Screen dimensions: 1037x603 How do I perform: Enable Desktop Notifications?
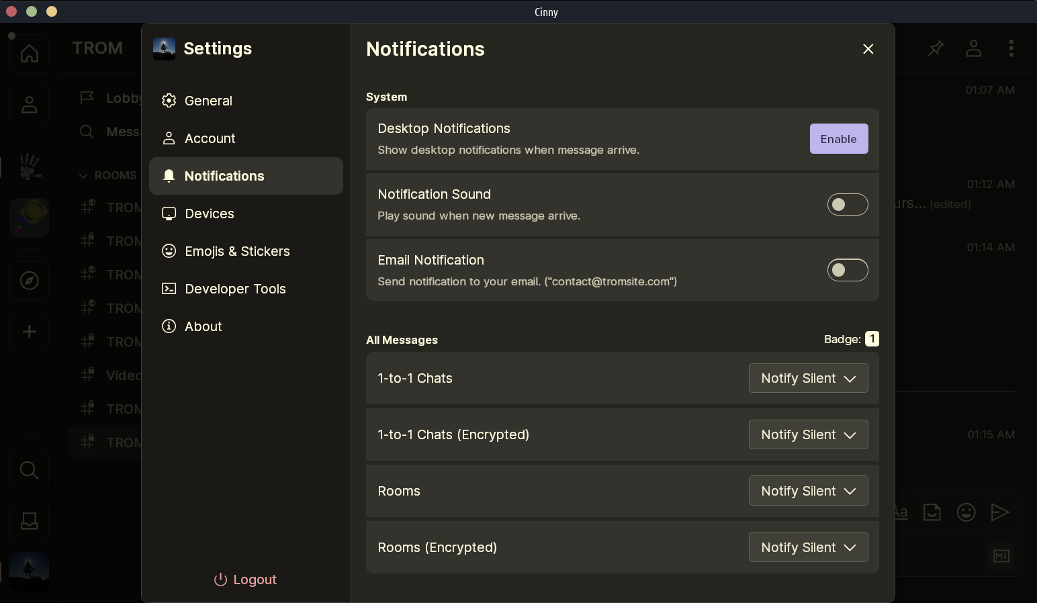tap(838, 139)
